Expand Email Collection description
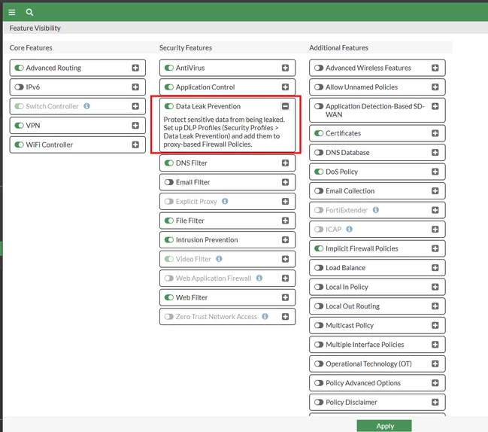Image resolution: width=488 pixels, height=432 pixels. tap(435, 191)
